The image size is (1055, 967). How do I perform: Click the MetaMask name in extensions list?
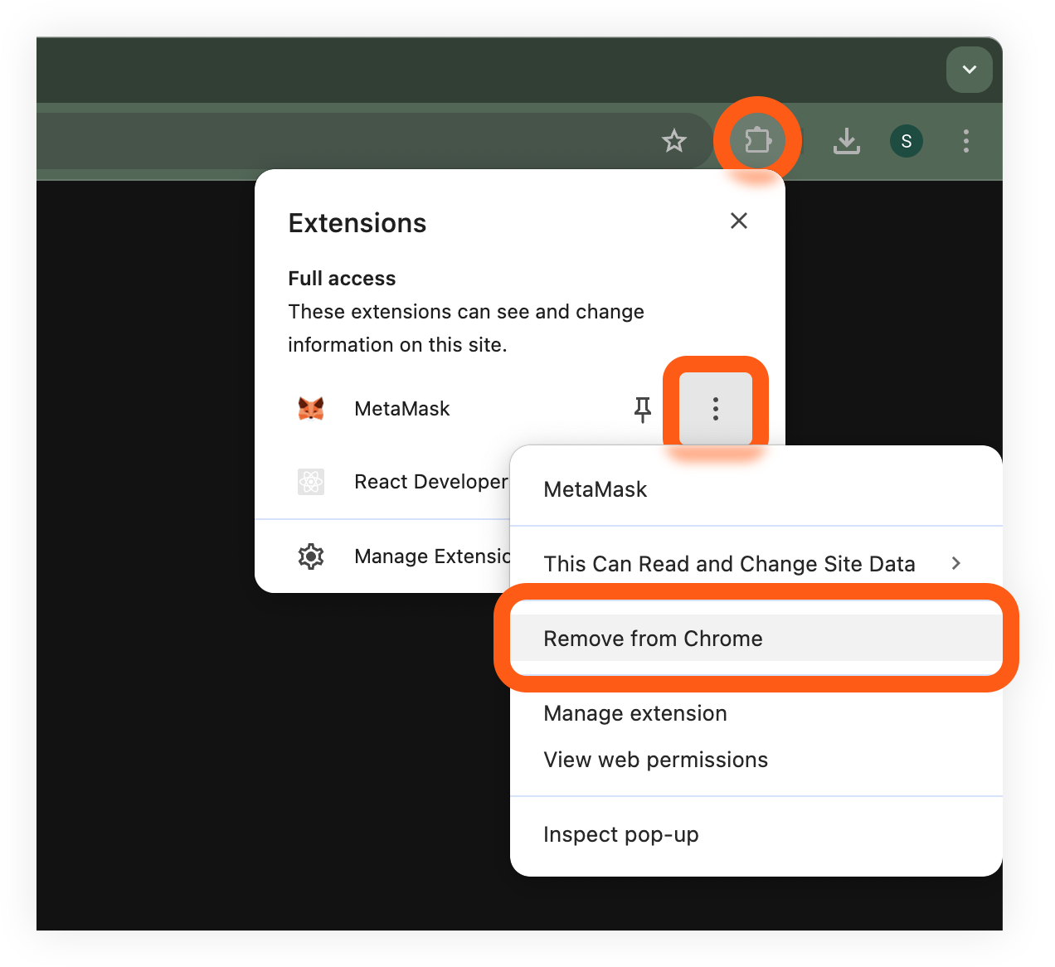pyautogui.click(x=402, y=409)
